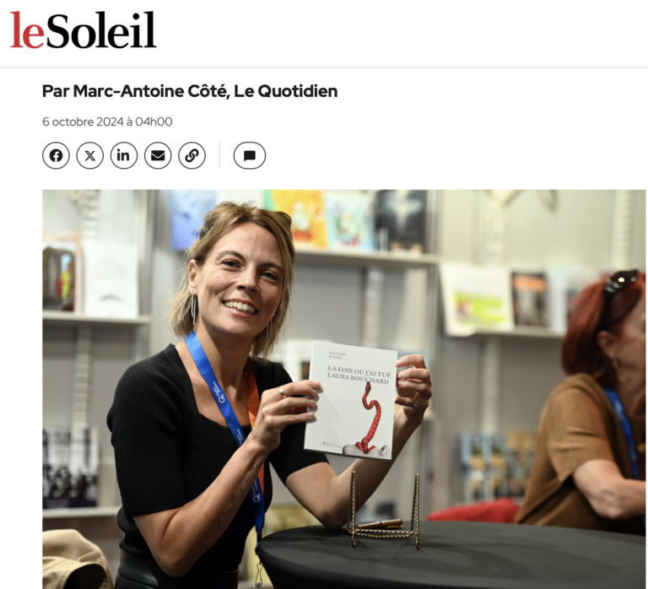Copy the article link icon

pyautogui.click(x=192, y=156)
